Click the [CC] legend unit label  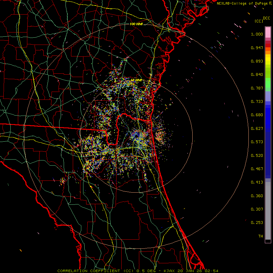click(x=259, y=21)
